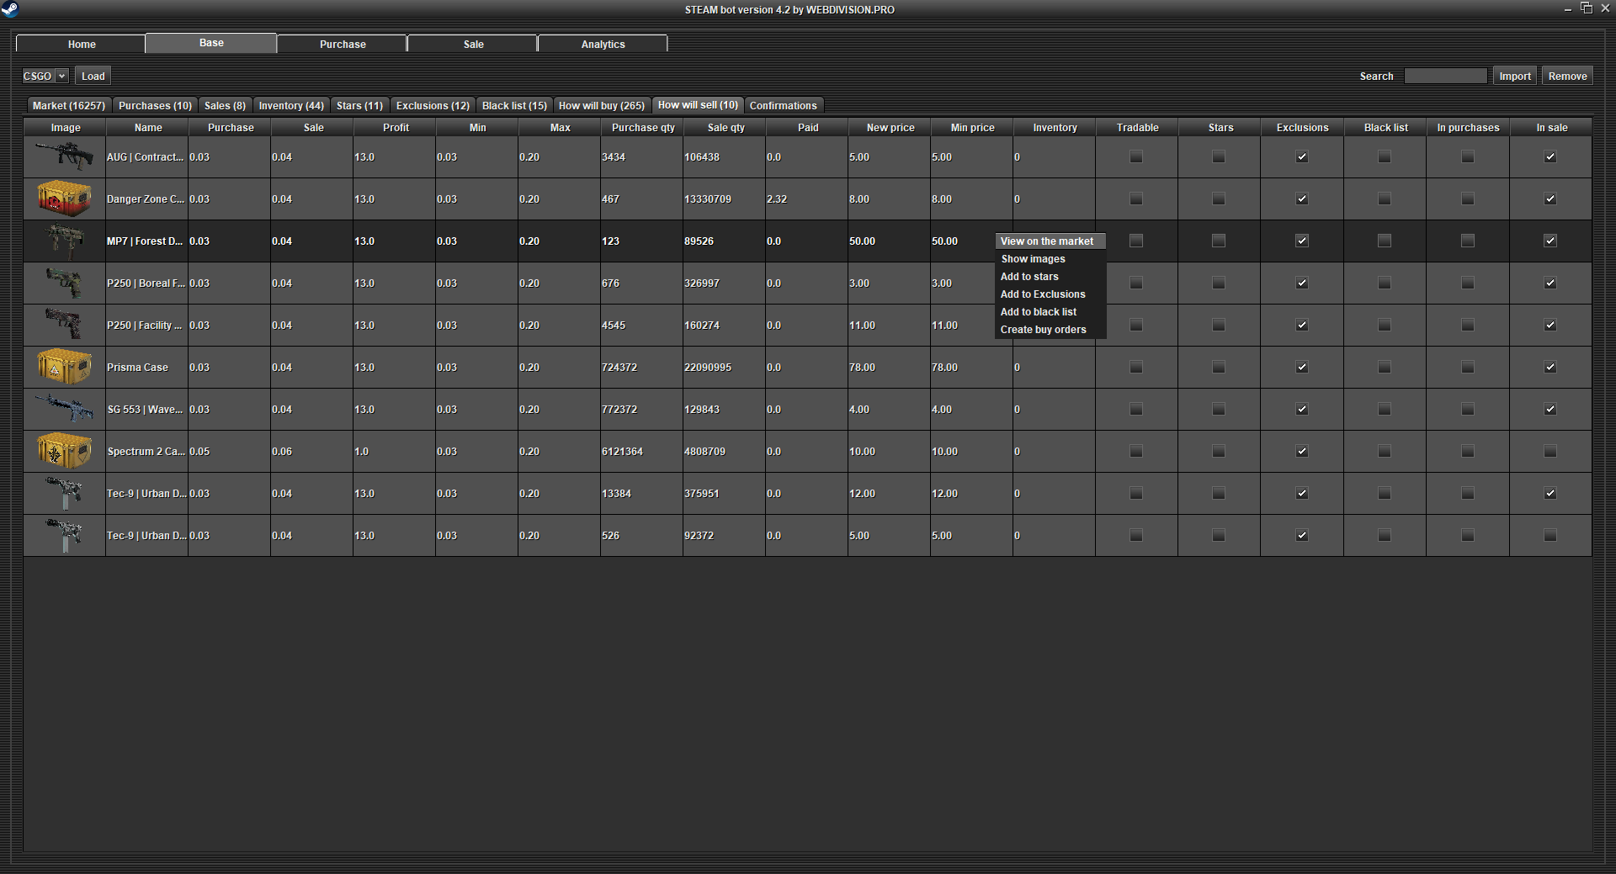Click the Import button
The image size is (1616, 874).
click(x=1514, y=76)
